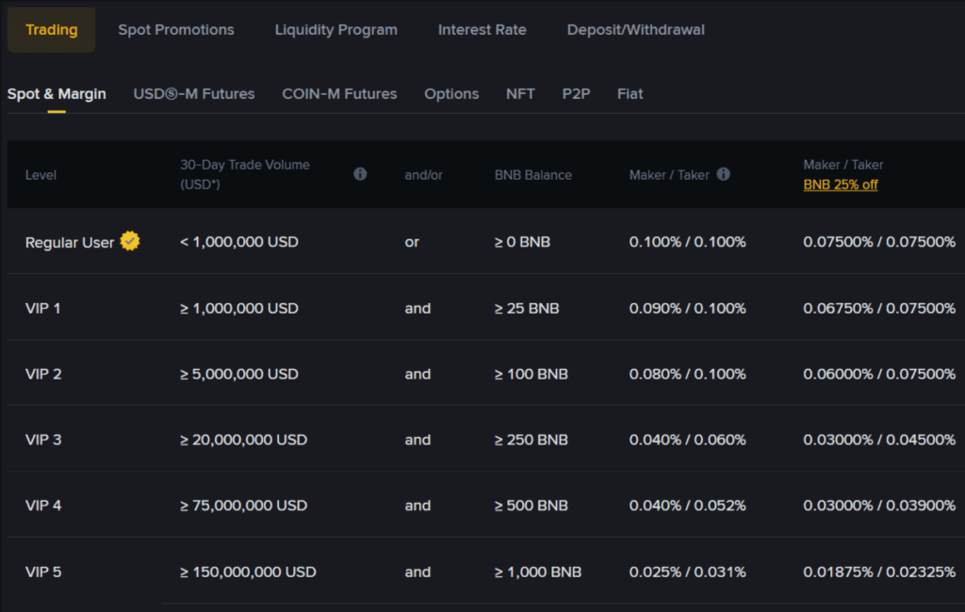Viewport: 965px width, 612px height.
Task: Open the Spot Promotions tab
Action: [x=175, y=29]
